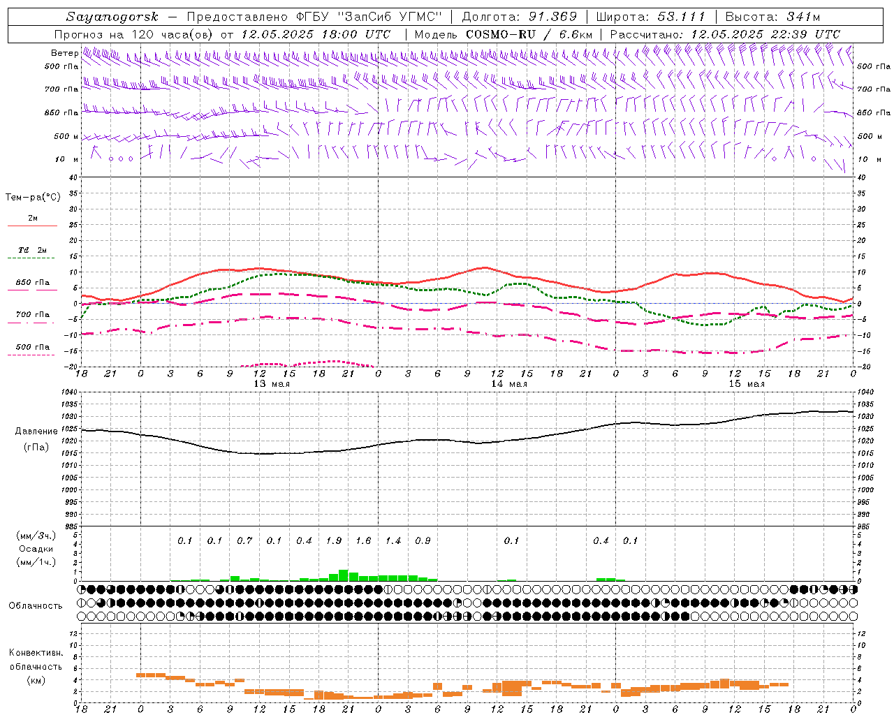
Task: Click the "(гПа)" unit under Давление
Action: [36, 448]
